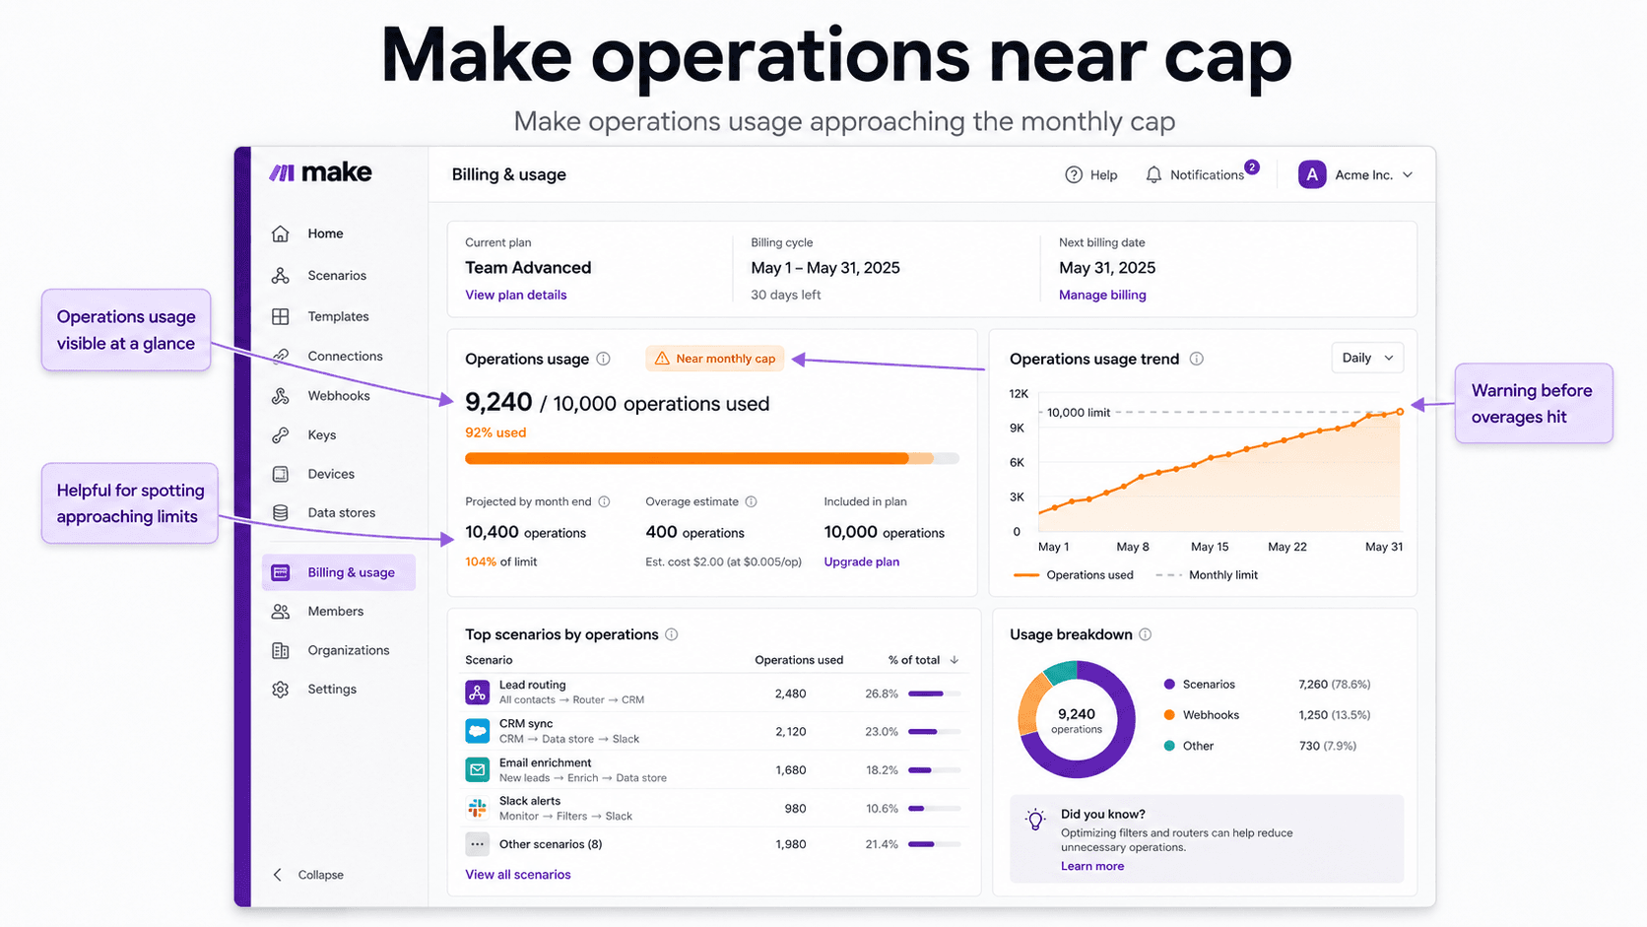Select the Keys icon in sidebar

(x=281, y=434)
